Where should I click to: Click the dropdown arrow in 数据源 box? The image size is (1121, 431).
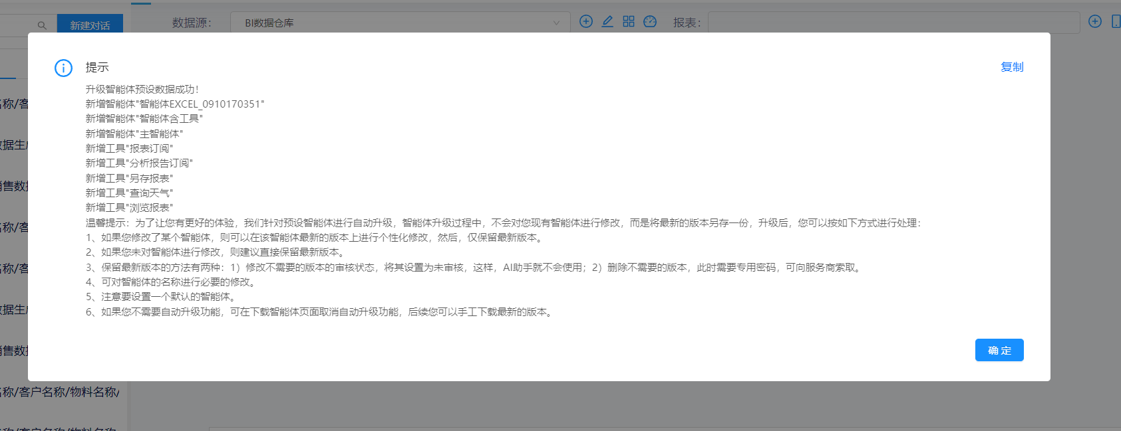(x=556, y=23)
